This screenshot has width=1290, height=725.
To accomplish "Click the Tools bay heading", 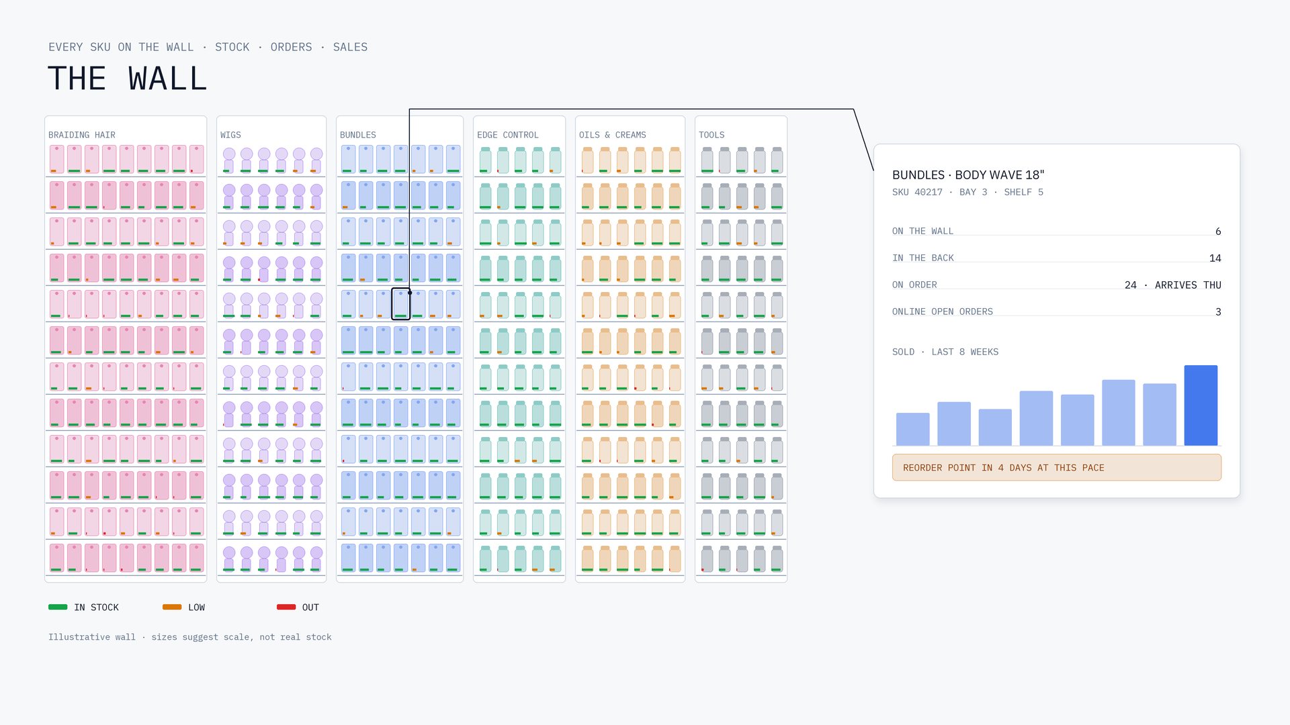I will tap(712, 135).
